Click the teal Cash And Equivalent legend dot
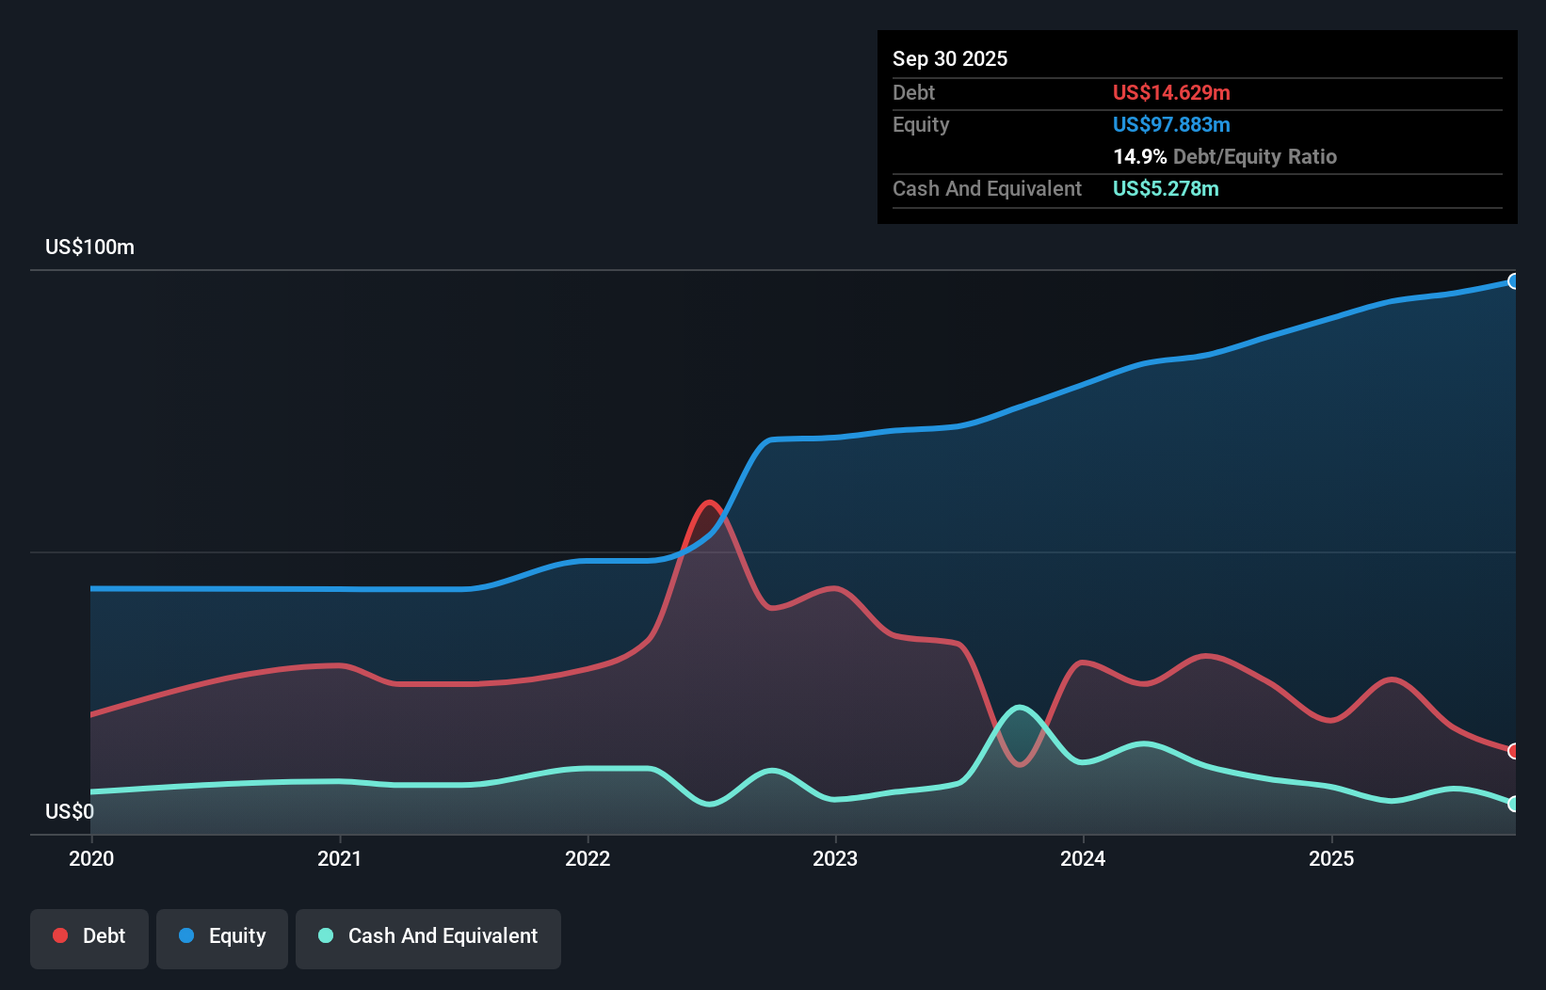The width and height of the screenshot is (1546, 990). coord(326,935)
